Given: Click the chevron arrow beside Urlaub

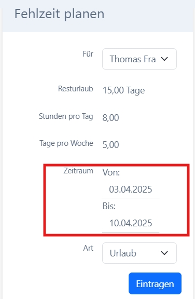Looking at the screenshot, I should pyautogui.click(x=164, y=253).
